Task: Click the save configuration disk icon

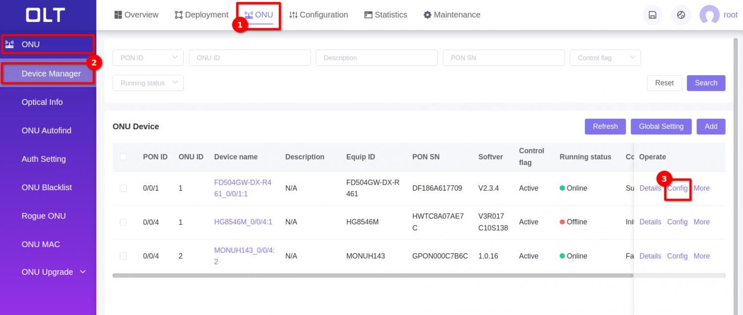Action: pos(652,15)
